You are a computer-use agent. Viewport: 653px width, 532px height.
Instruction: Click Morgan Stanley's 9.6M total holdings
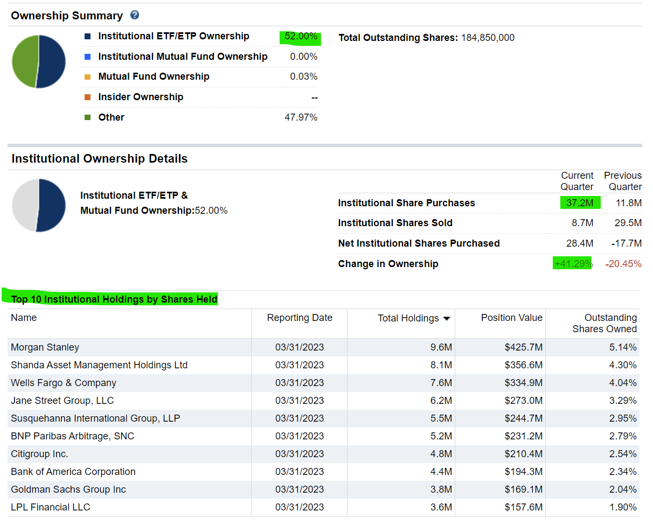441,347
